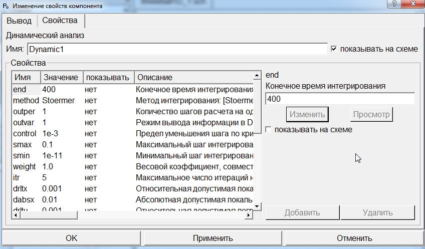Click the Изменить button

(307, 114)
